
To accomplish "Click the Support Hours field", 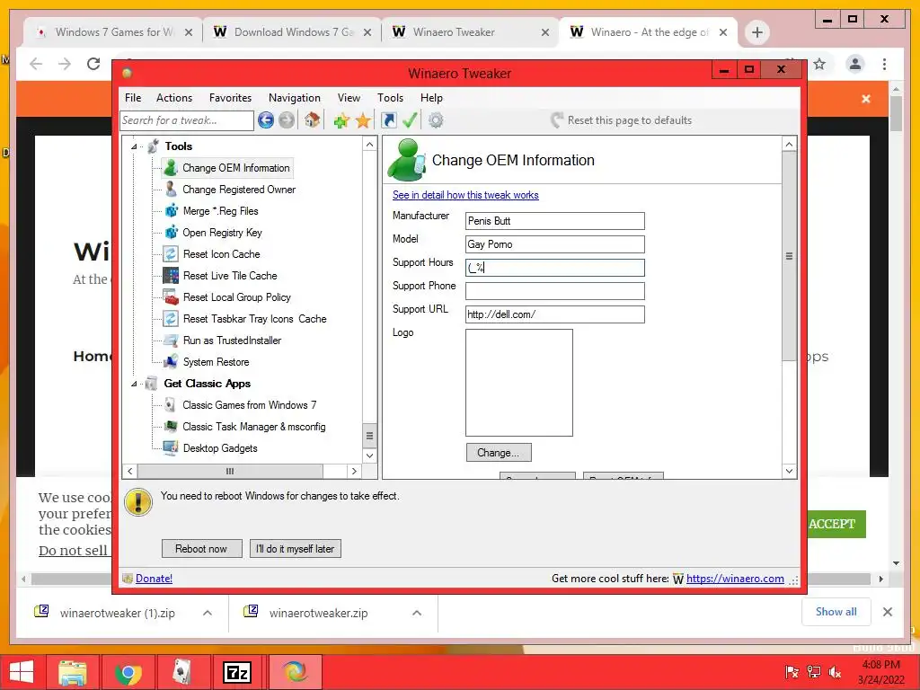I will click(x=555, y=268).
